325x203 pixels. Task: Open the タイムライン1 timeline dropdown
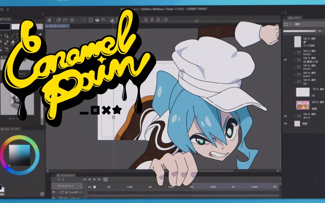click(81, 186)
